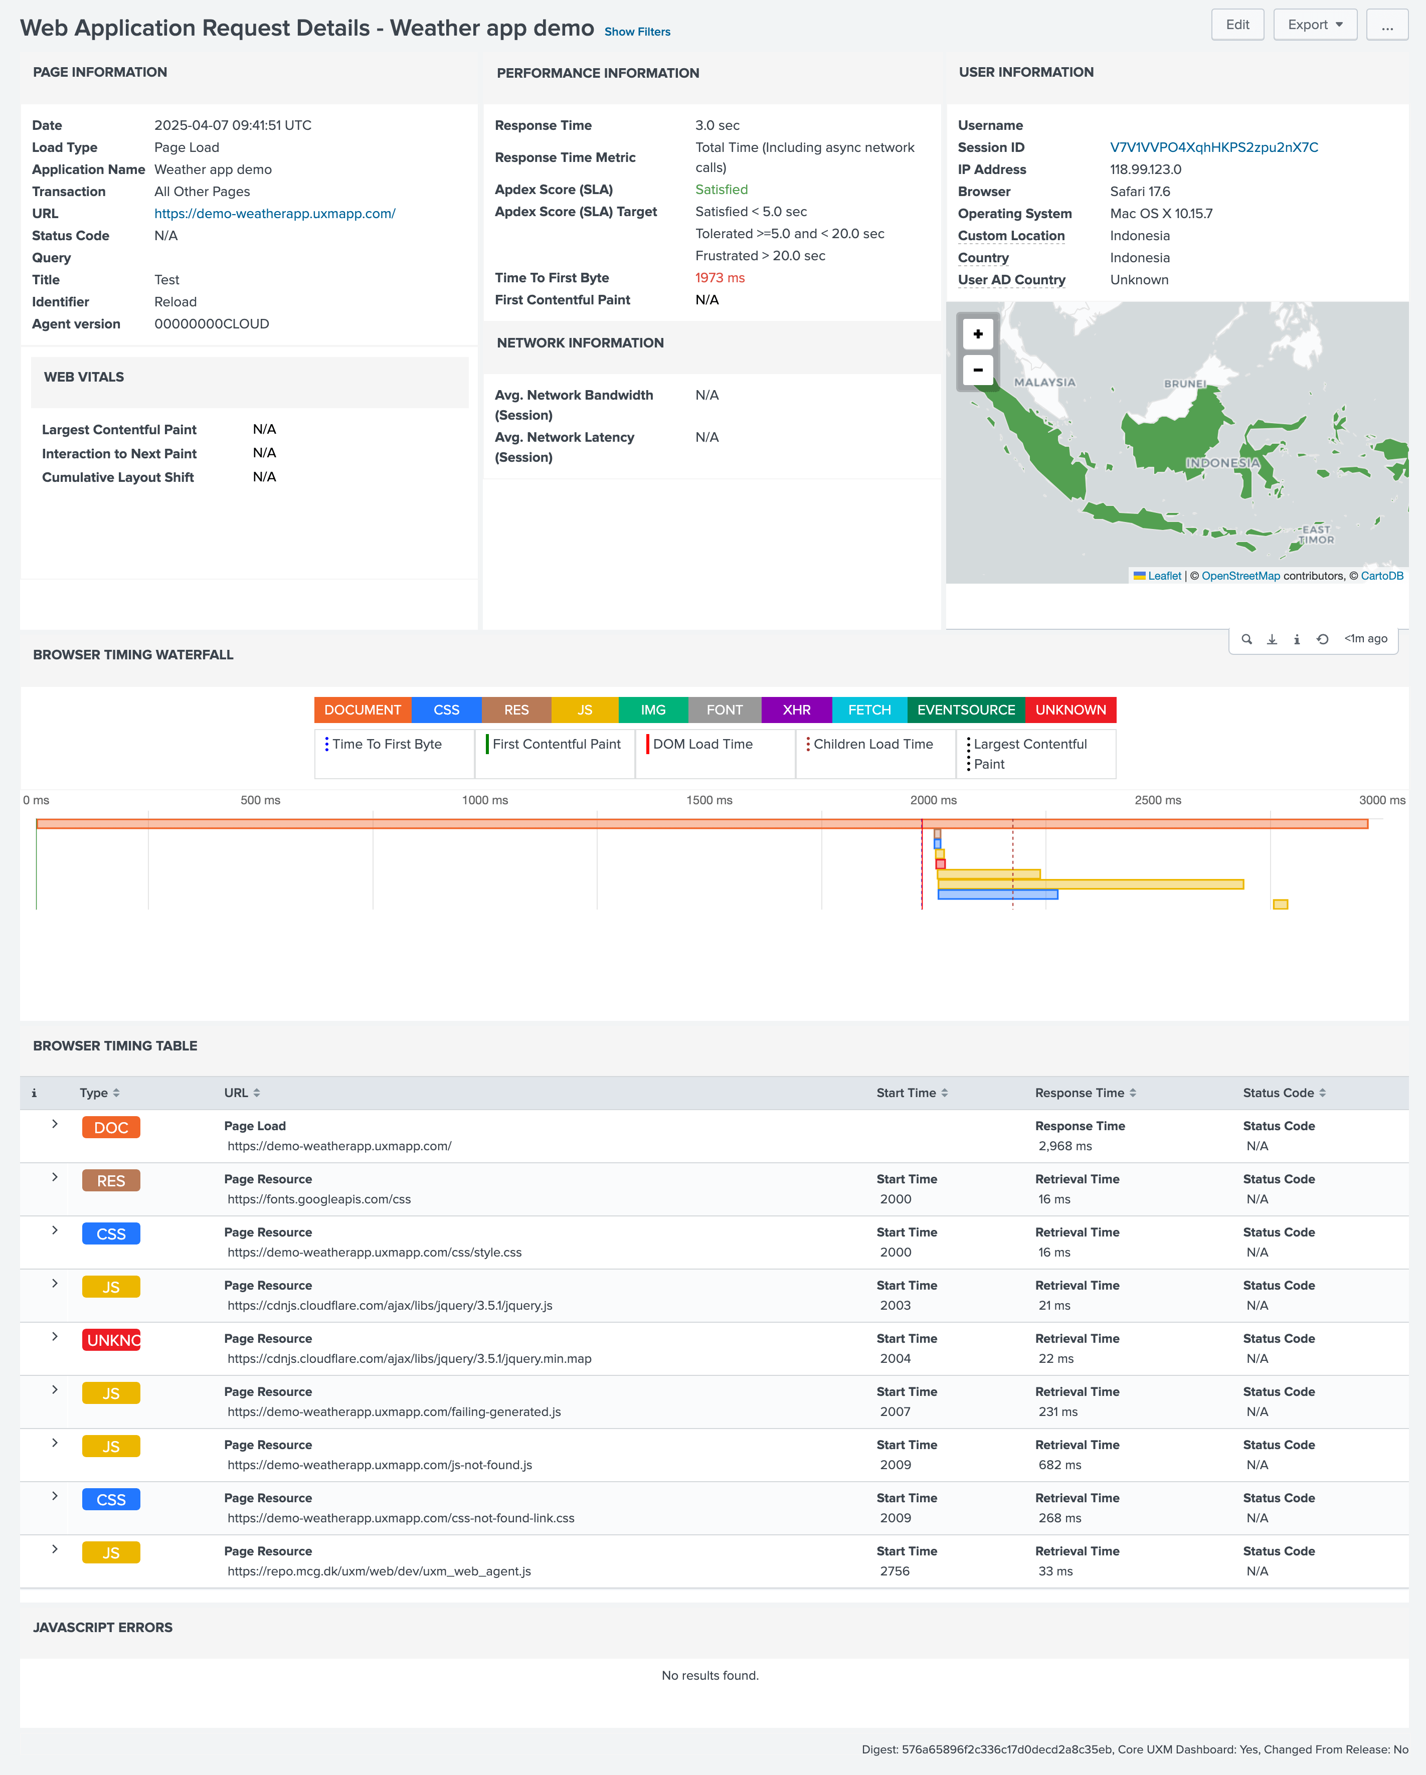This screenshot has width=1426, height=1775.
Task: Click the magnifier search icon below map
Action: 1246,639
